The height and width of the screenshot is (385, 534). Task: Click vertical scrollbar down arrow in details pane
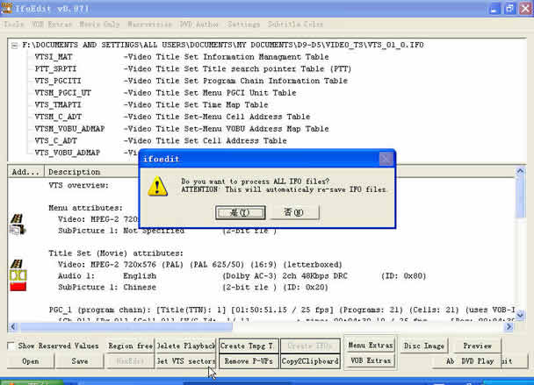(x=520, y=315)
